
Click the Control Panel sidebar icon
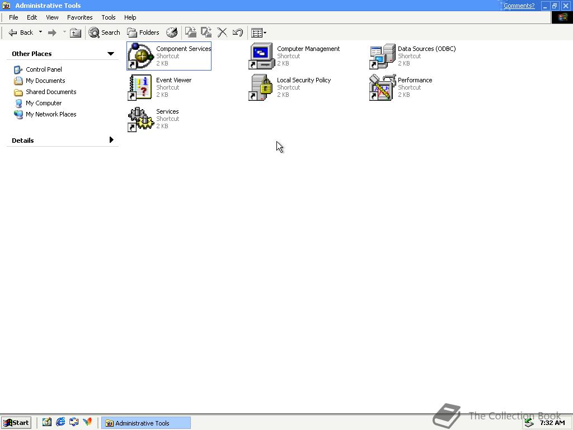click(18, 69)
